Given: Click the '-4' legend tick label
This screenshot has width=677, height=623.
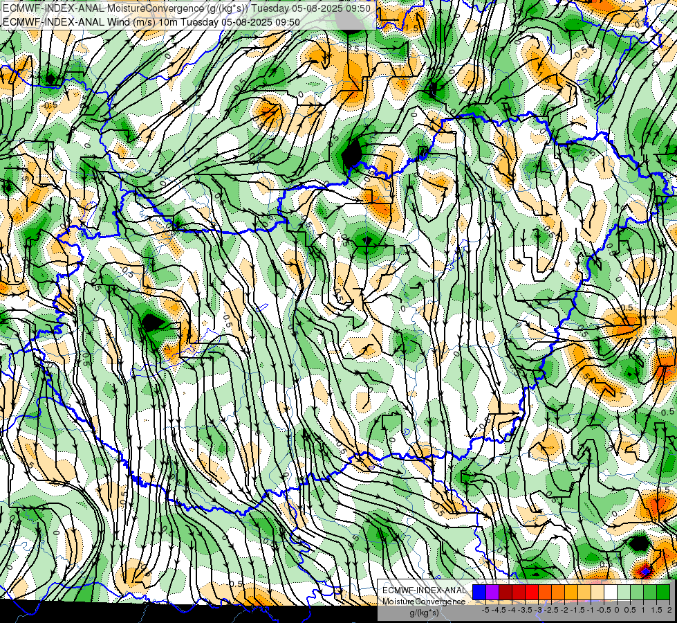Looking at the screenshot, I should [x=512, y=610].
